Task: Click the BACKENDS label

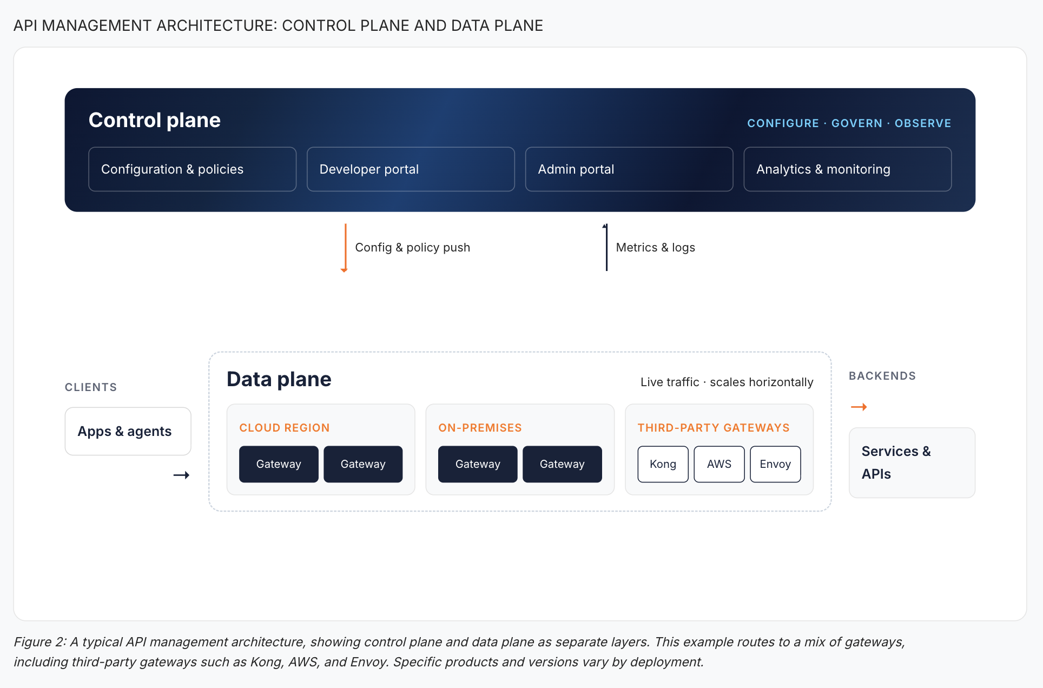Action: pos(882,376)
